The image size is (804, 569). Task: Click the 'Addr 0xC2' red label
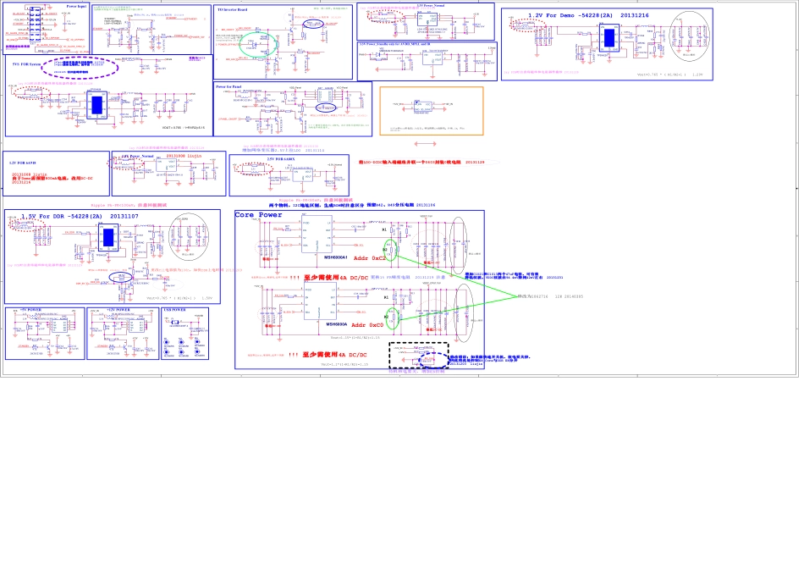pyautogui.click(x=368, y=257)
